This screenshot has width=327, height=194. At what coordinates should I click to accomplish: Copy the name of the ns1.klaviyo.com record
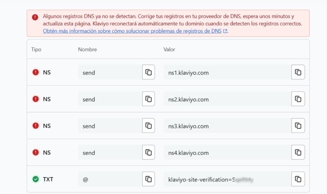(148, 72)
